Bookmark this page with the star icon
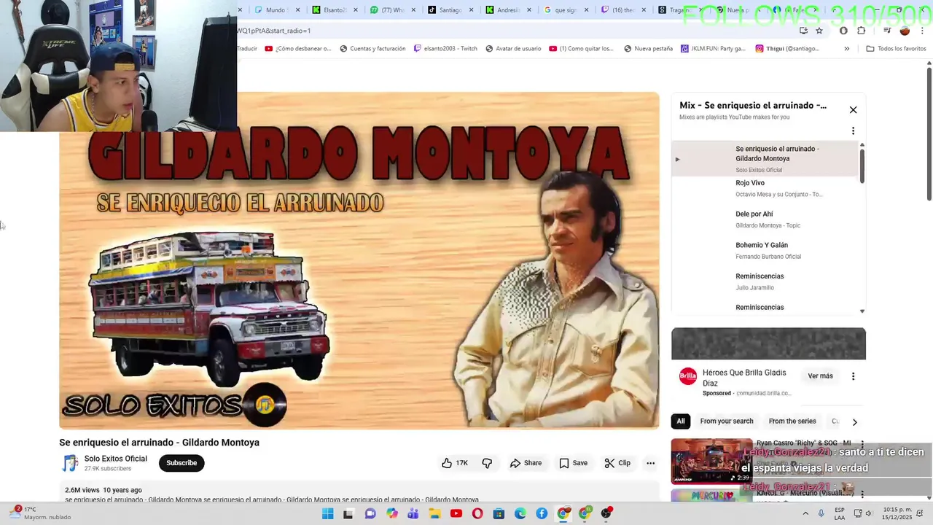This screenshot has width=933, height=525. pos(819,31)
